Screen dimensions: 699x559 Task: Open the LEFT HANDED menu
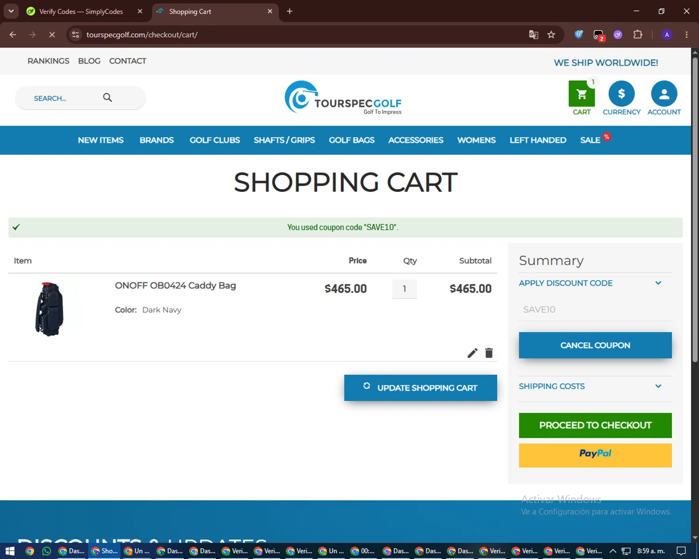coord(538,140)
